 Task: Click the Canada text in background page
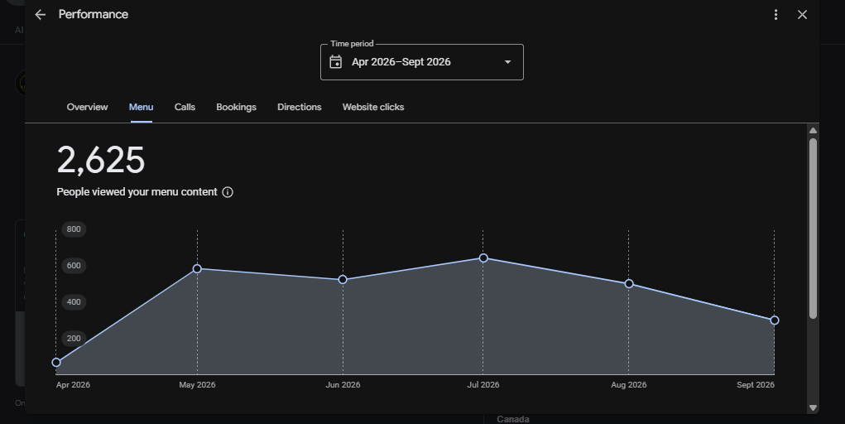(512, 419)
